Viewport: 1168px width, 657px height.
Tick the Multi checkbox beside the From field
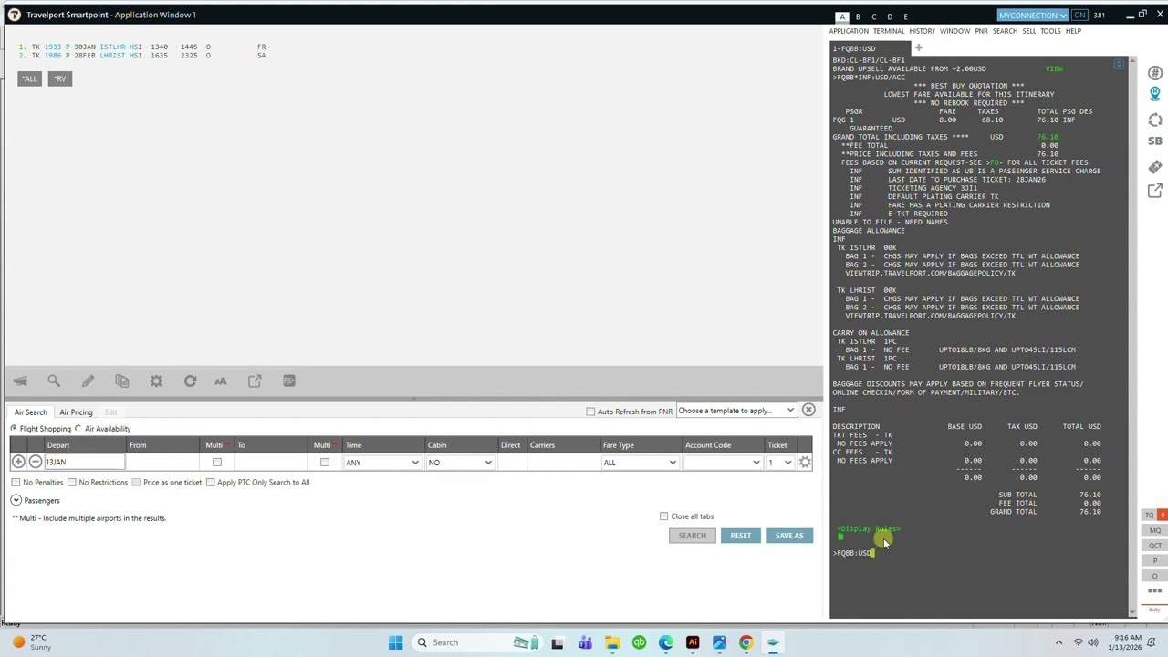point(217,463)
